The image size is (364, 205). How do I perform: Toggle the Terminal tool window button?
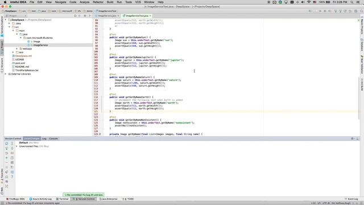coord(62,199)
